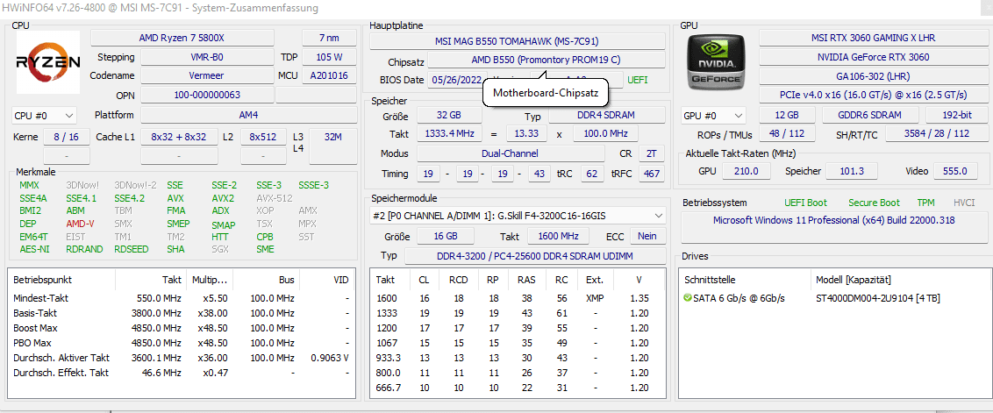Click the NVIDIA GeForce logo image
This screenshot has height=413, width=993.
[717, 62]
